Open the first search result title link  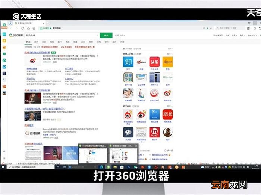point(37,53)
